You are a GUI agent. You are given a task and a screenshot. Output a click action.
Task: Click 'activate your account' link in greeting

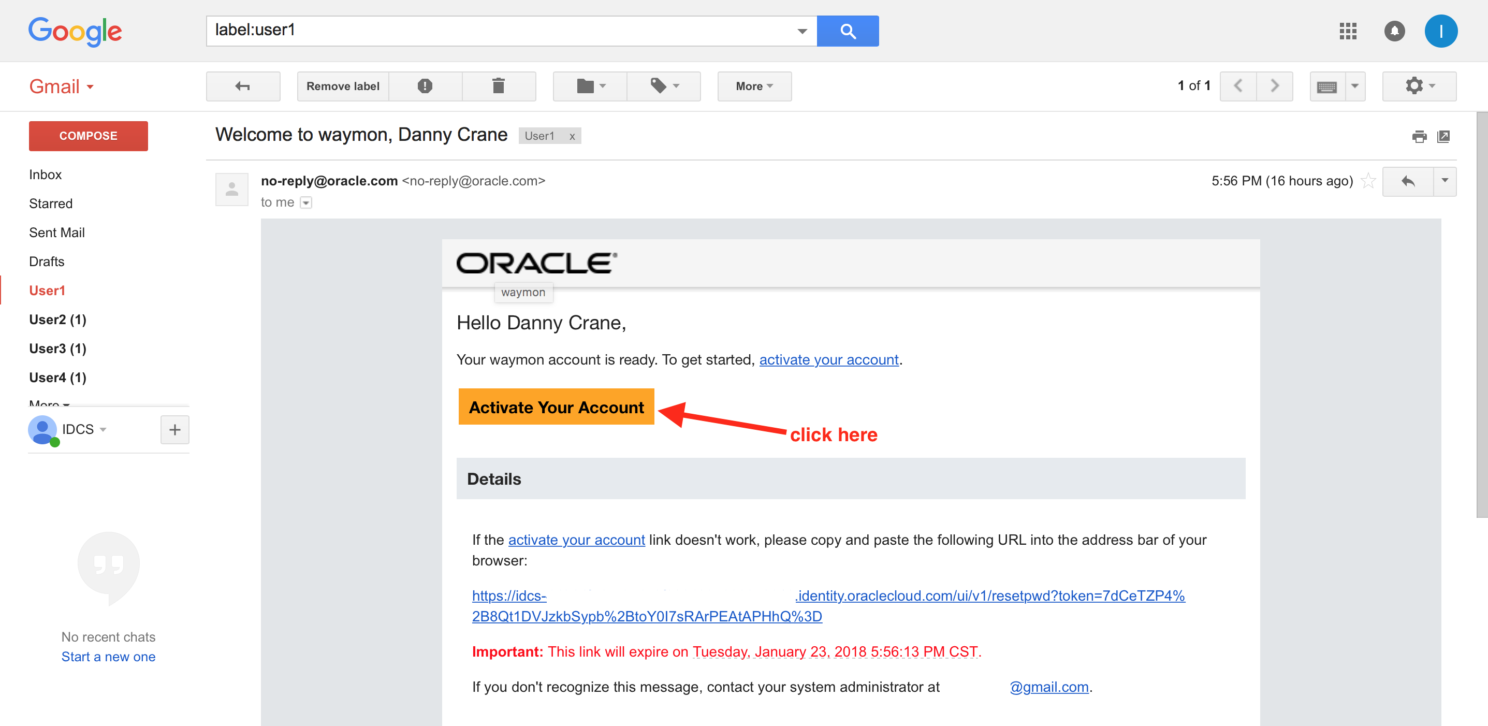829,360
